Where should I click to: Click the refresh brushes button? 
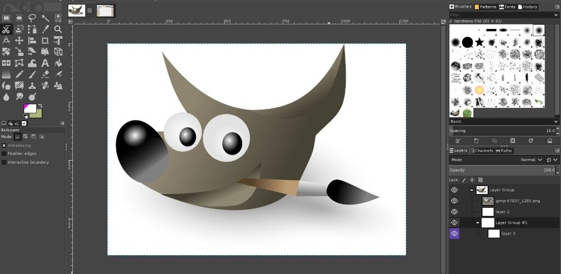tap(531, 141)
